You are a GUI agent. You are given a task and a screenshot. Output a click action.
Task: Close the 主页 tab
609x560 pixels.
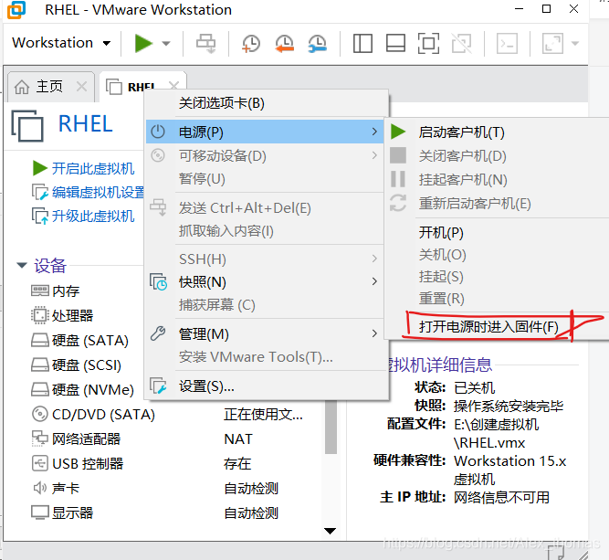81,86
